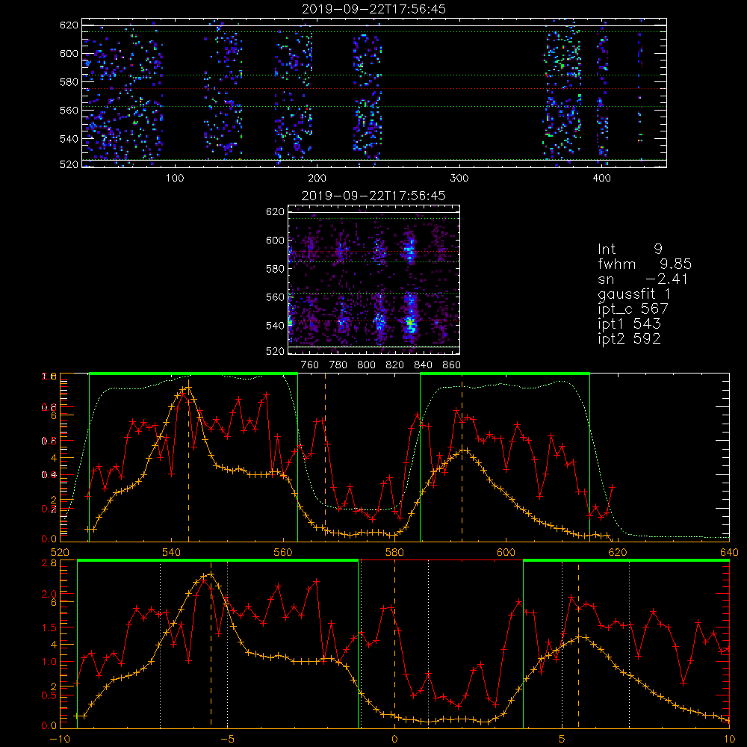
Task: Select the 'Int 9' readout line
Action: (x=630, y=249)
